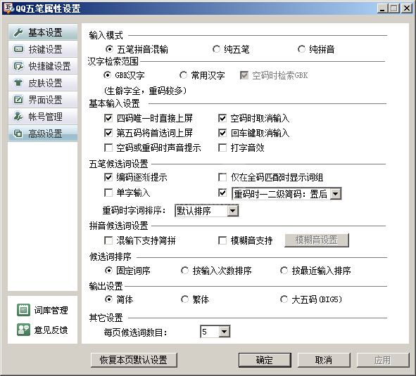
Task: Toggle the checkbox before 重码时一二级简码
Action: (x=222, y=193)
